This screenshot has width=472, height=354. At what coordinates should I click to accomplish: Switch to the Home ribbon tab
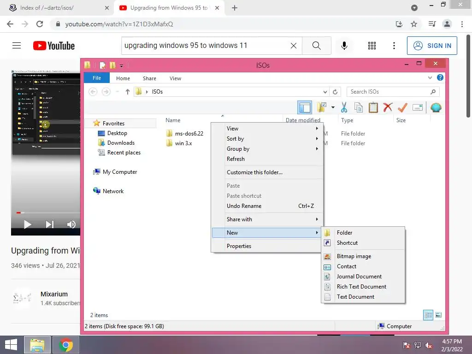(x=123, y=78)
